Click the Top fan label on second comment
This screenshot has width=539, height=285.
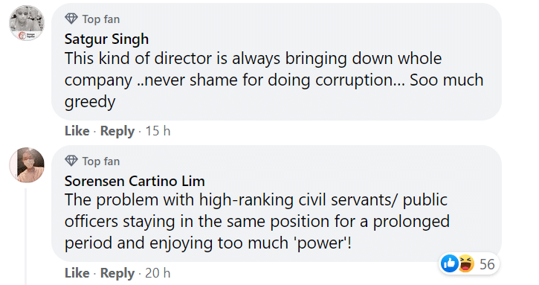point(101,161)
